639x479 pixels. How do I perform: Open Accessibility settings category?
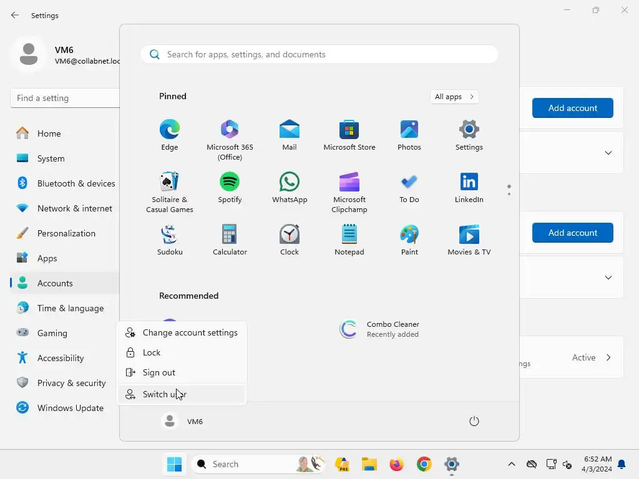65,358
